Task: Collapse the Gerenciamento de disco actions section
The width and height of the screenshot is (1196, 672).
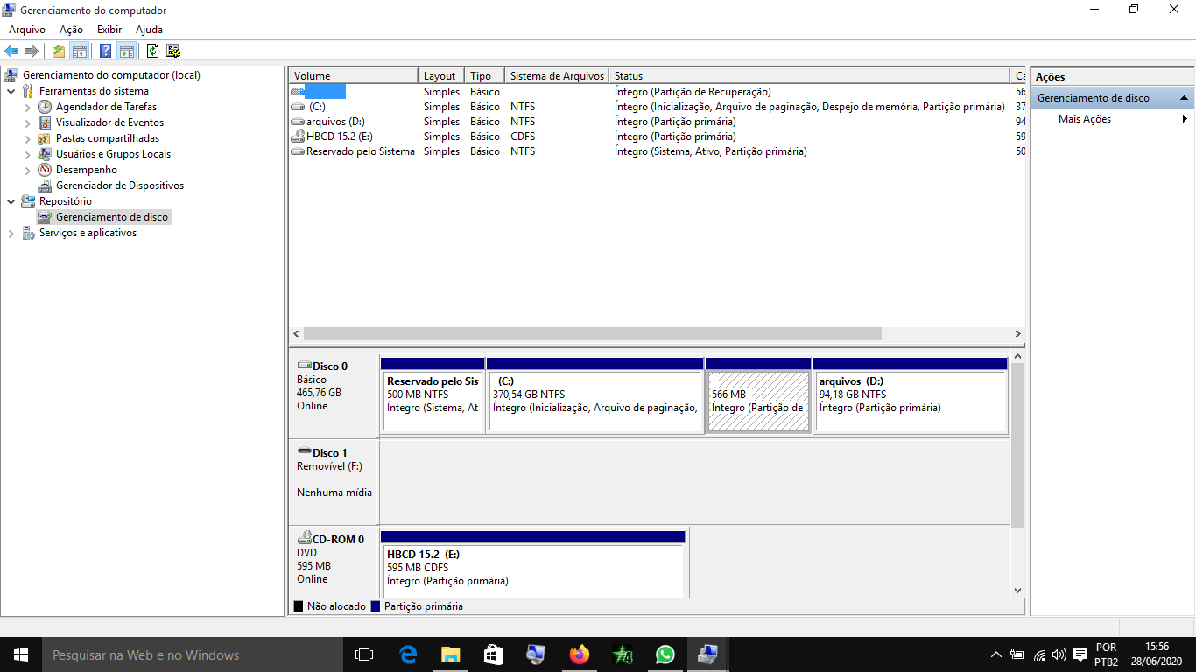Action: [1184, 98]
